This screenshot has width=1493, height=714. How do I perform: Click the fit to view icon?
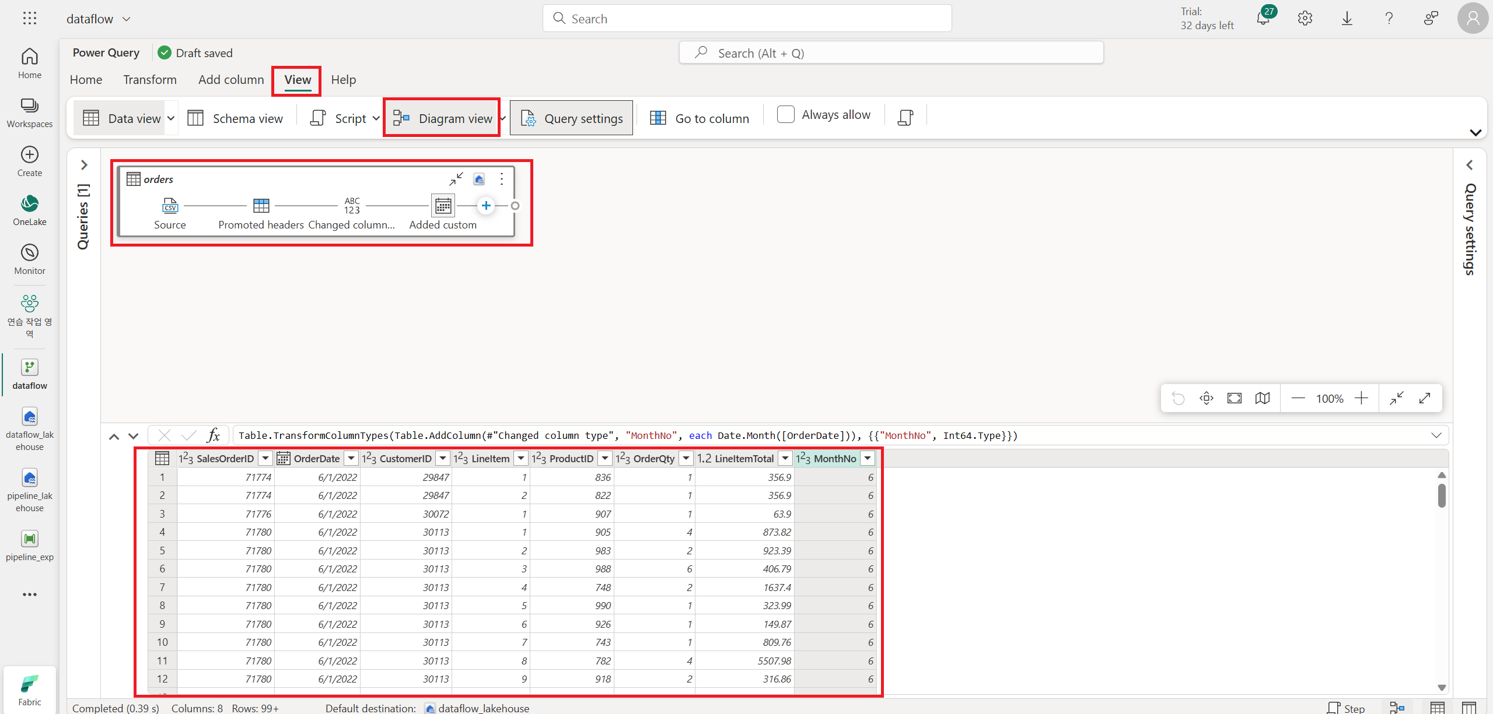click(x=1235, y=398)
